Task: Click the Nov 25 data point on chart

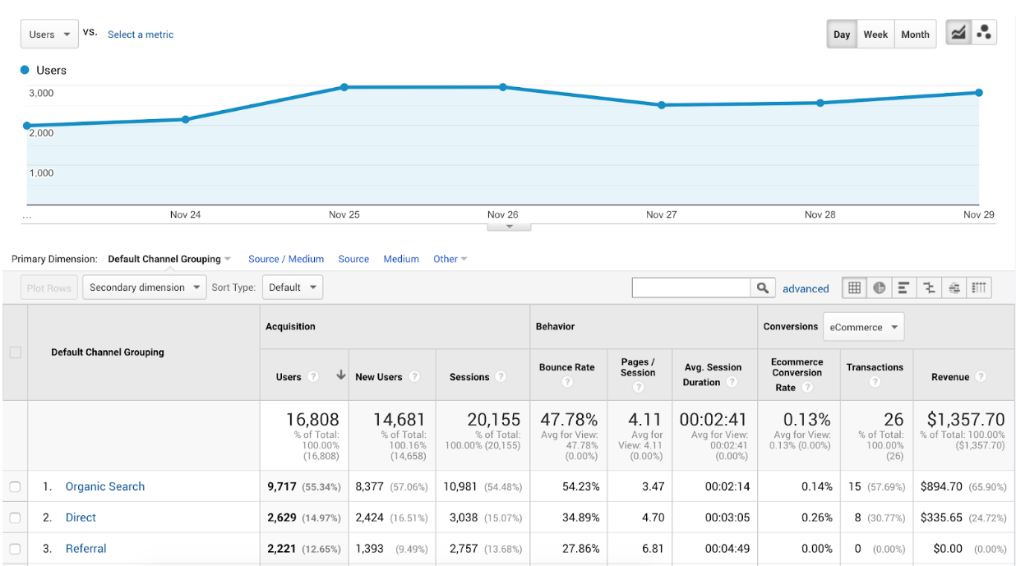Action: pos(344,87)
